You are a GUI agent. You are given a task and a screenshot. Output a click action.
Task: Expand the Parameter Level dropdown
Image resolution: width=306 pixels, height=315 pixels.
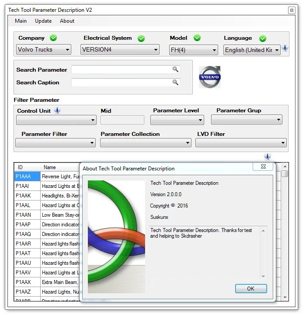(177, 120)
